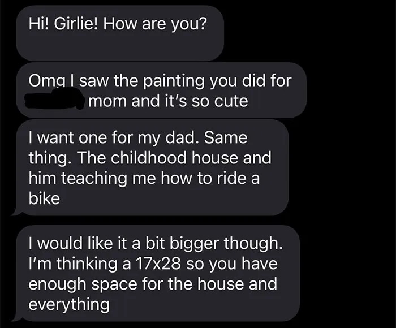Select the word "painting"
Screen dimensions: 396x328
174,81
